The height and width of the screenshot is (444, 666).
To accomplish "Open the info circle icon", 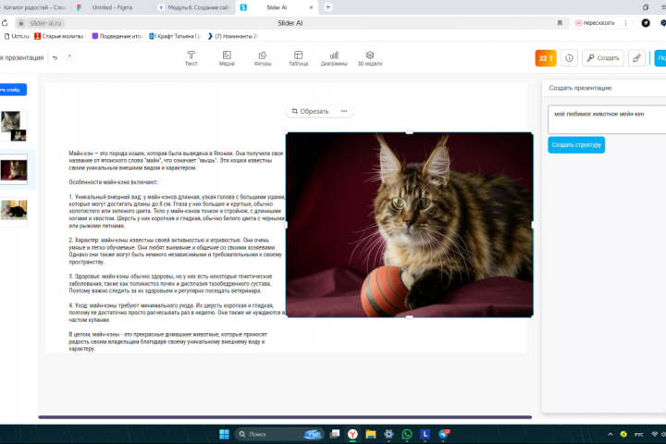I will [569, 58].
